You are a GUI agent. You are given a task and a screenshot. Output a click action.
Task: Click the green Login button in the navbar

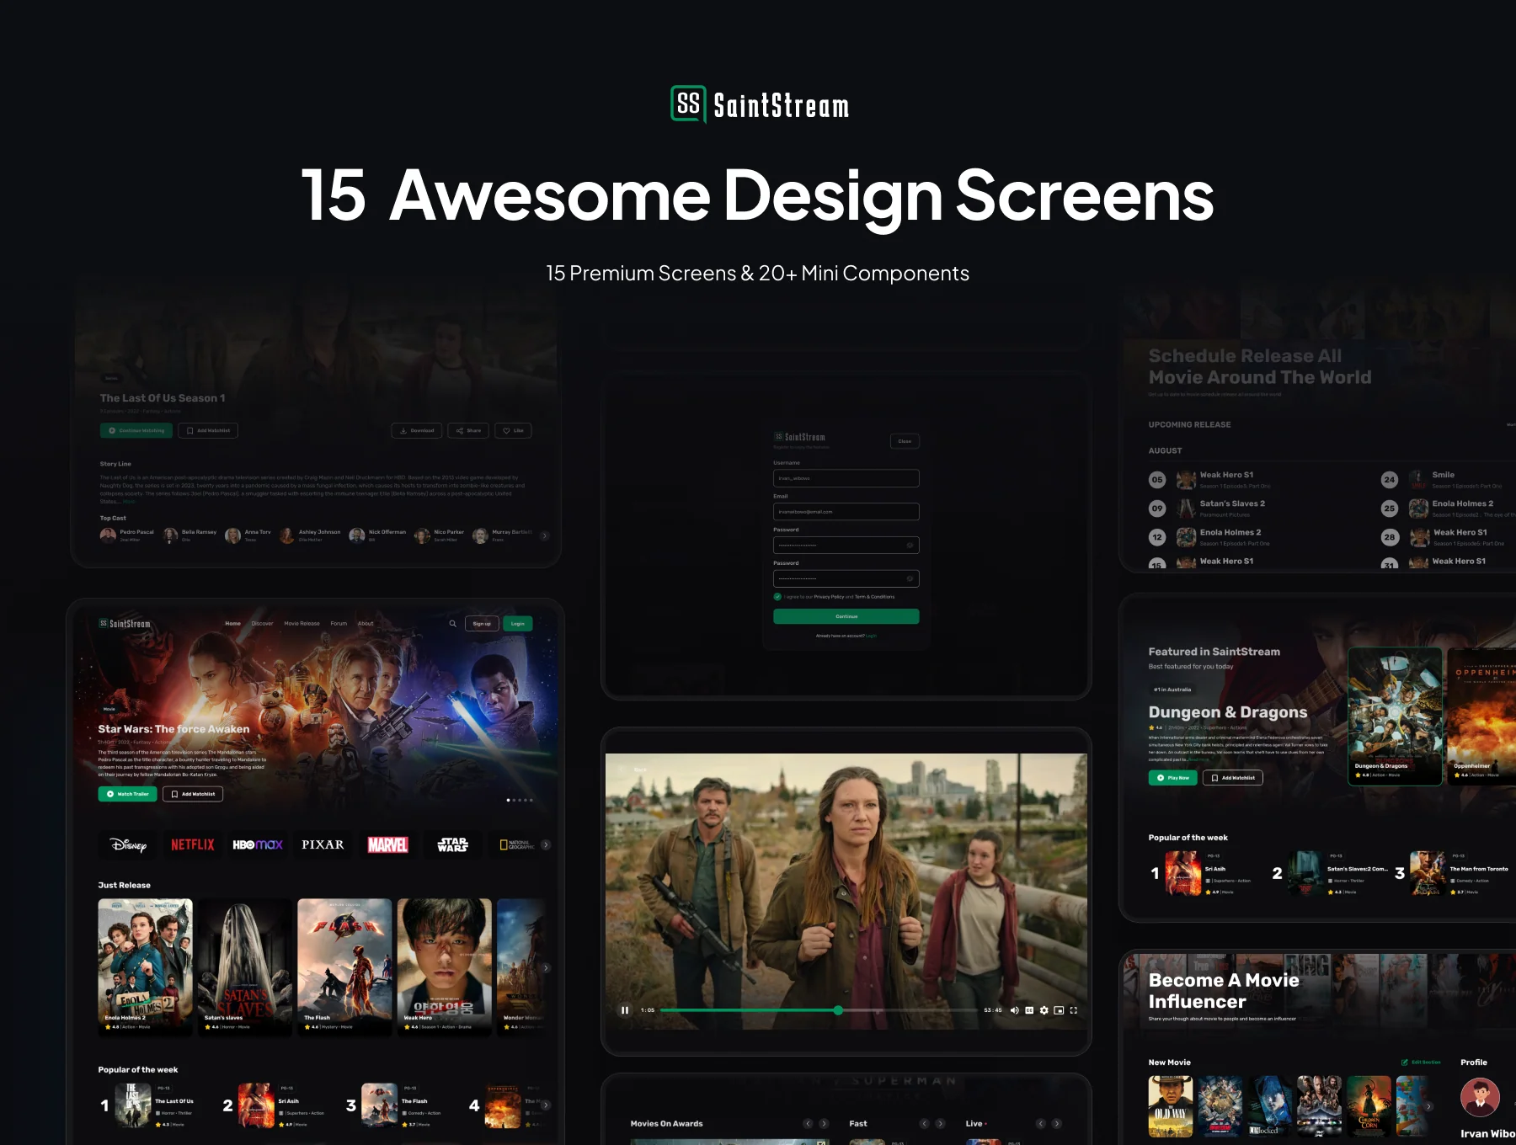click(518, 624)
